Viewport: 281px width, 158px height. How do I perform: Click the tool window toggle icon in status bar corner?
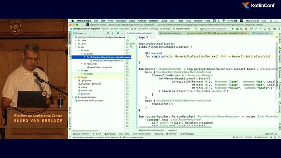70,137
